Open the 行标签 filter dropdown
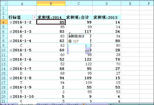 click(34, 17)
